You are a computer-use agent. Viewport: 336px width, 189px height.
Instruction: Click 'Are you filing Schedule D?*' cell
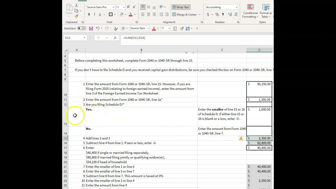(141, 104)
